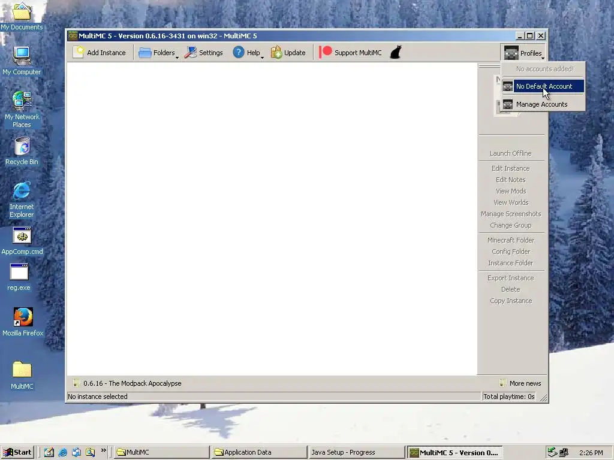The width and height of the screenshot is (614, 460).
Task: Select Internet Explorer desktop icon
Action: click(x=22, y=199)
